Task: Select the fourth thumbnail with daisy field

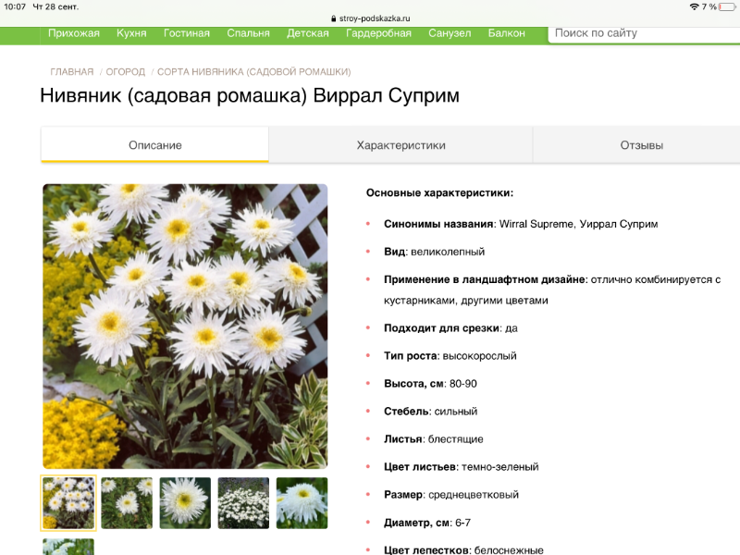Action: (243, 502)
